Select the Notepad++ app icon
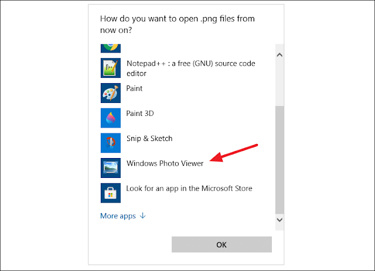Image resolution: width=375 pixels, height=271 pixels. point(111,68)
